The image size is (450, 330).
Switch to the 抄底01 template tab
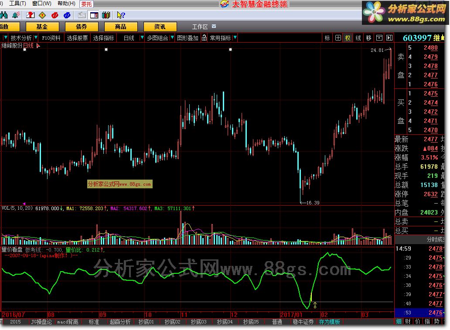click(147, 322)
